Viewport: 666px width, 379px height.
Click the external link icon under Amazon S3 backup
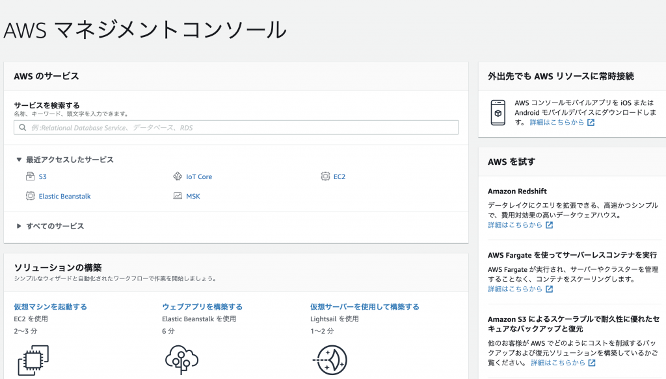592,363
